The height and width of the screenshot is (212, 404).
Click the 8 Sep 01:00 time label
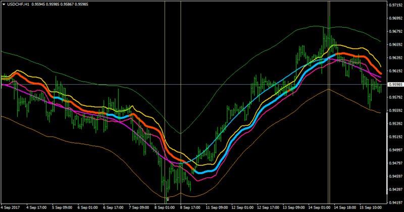tap(165, 207)
